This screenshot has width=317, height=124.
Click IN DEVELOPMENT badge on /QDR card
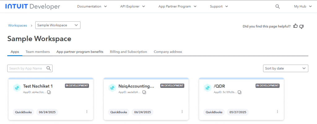click(267, 86)
